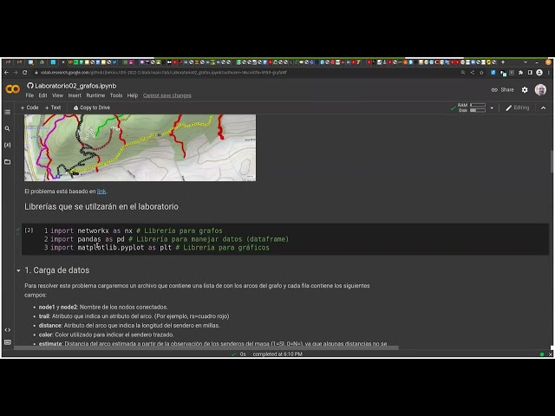Collapse the header with up chevron

pos(544,107)
